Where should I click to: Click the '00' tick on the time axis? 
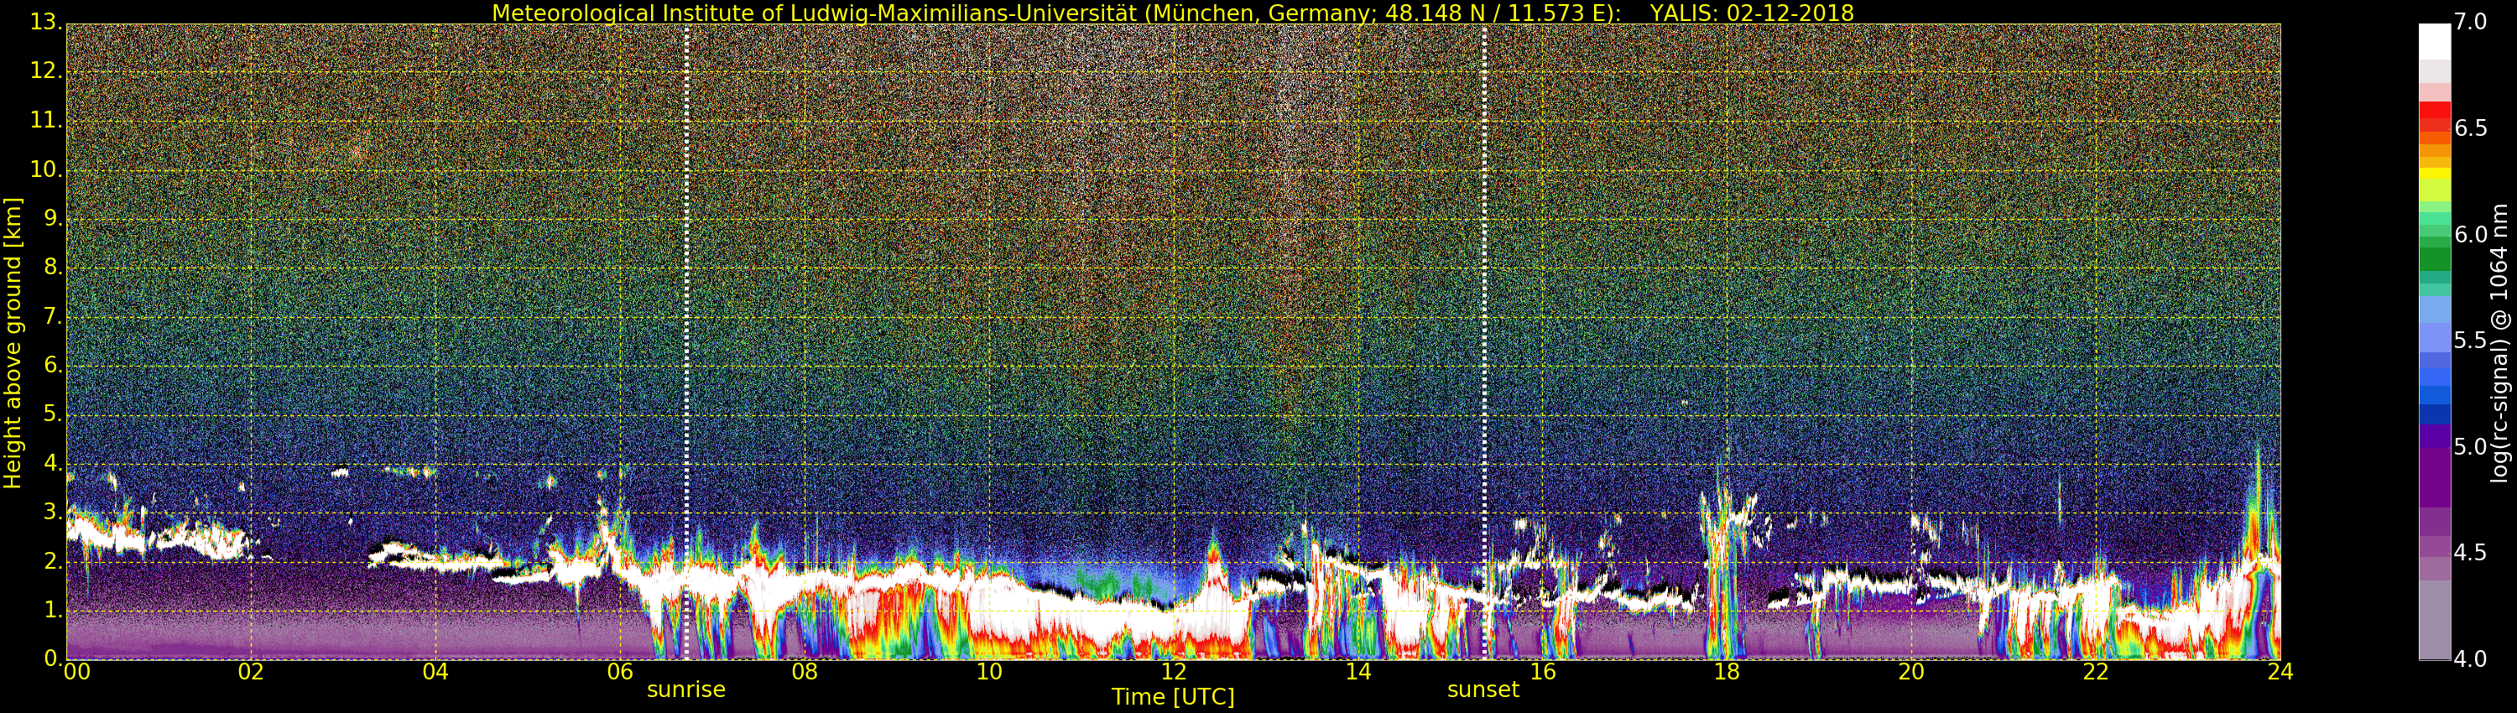76,672
